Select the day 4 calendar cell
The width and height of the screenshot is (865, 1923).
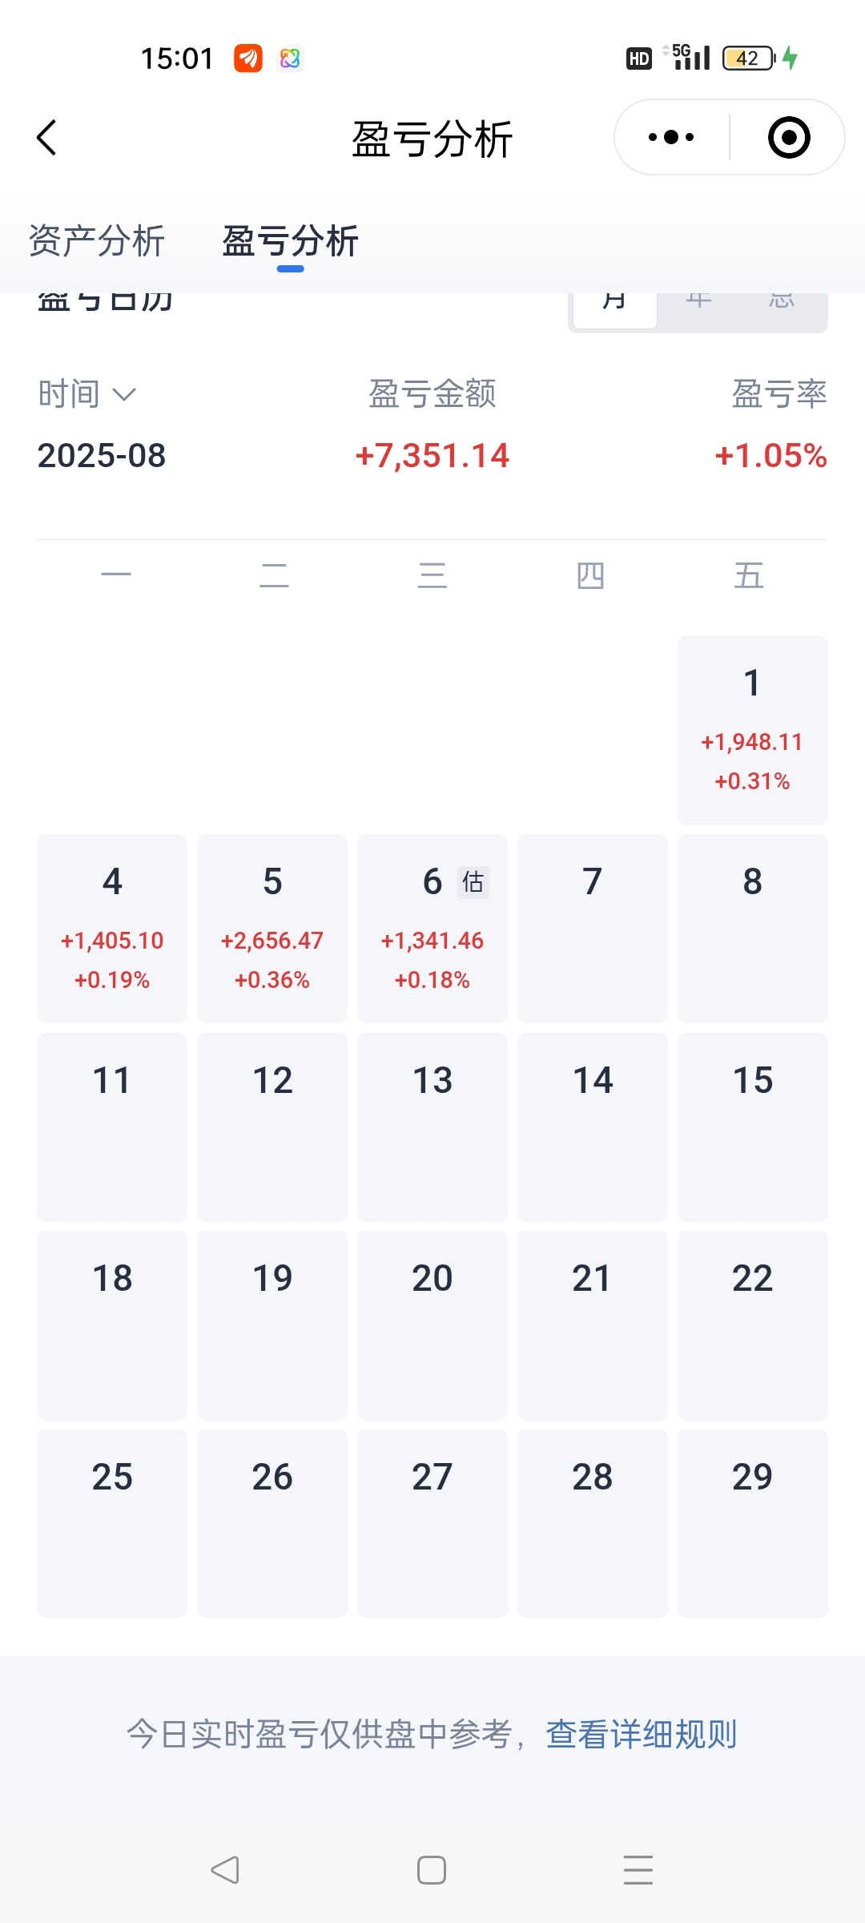pyautogui.click(x=112, y=929)
